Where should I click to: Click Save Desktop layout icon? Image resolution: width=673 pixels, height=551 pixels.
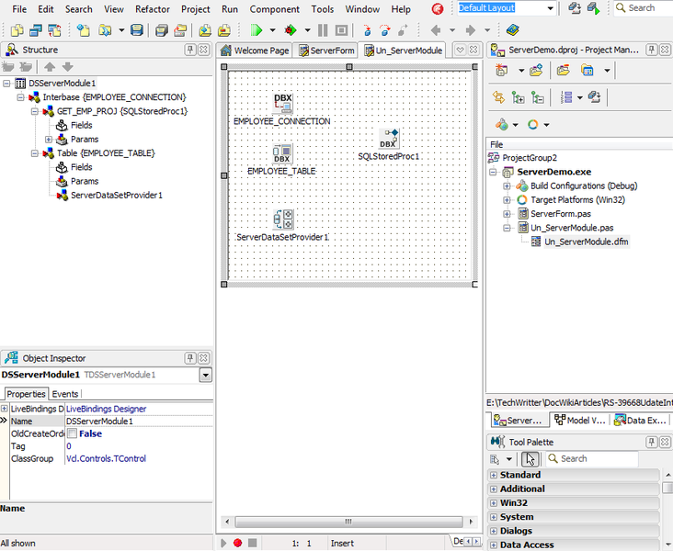(x=575, y=8)
